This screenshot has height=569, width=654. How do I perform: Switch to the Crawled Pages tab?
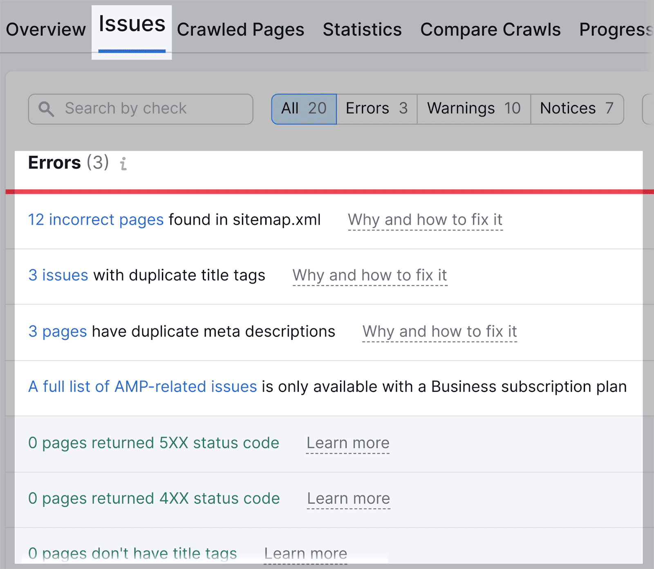click(240, 30)
